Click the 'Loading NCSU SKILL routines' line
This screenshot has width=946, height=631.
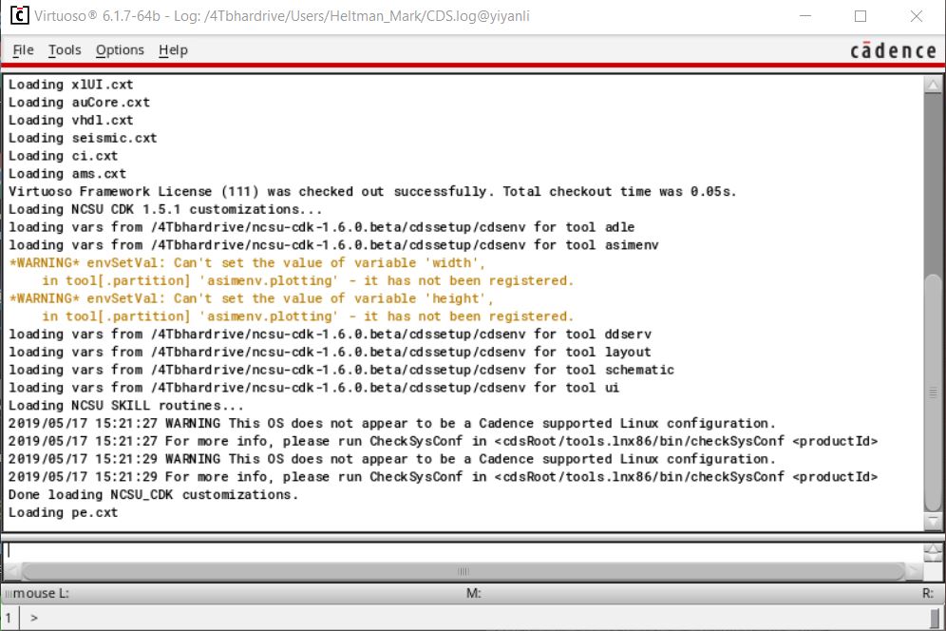point(126,405)
